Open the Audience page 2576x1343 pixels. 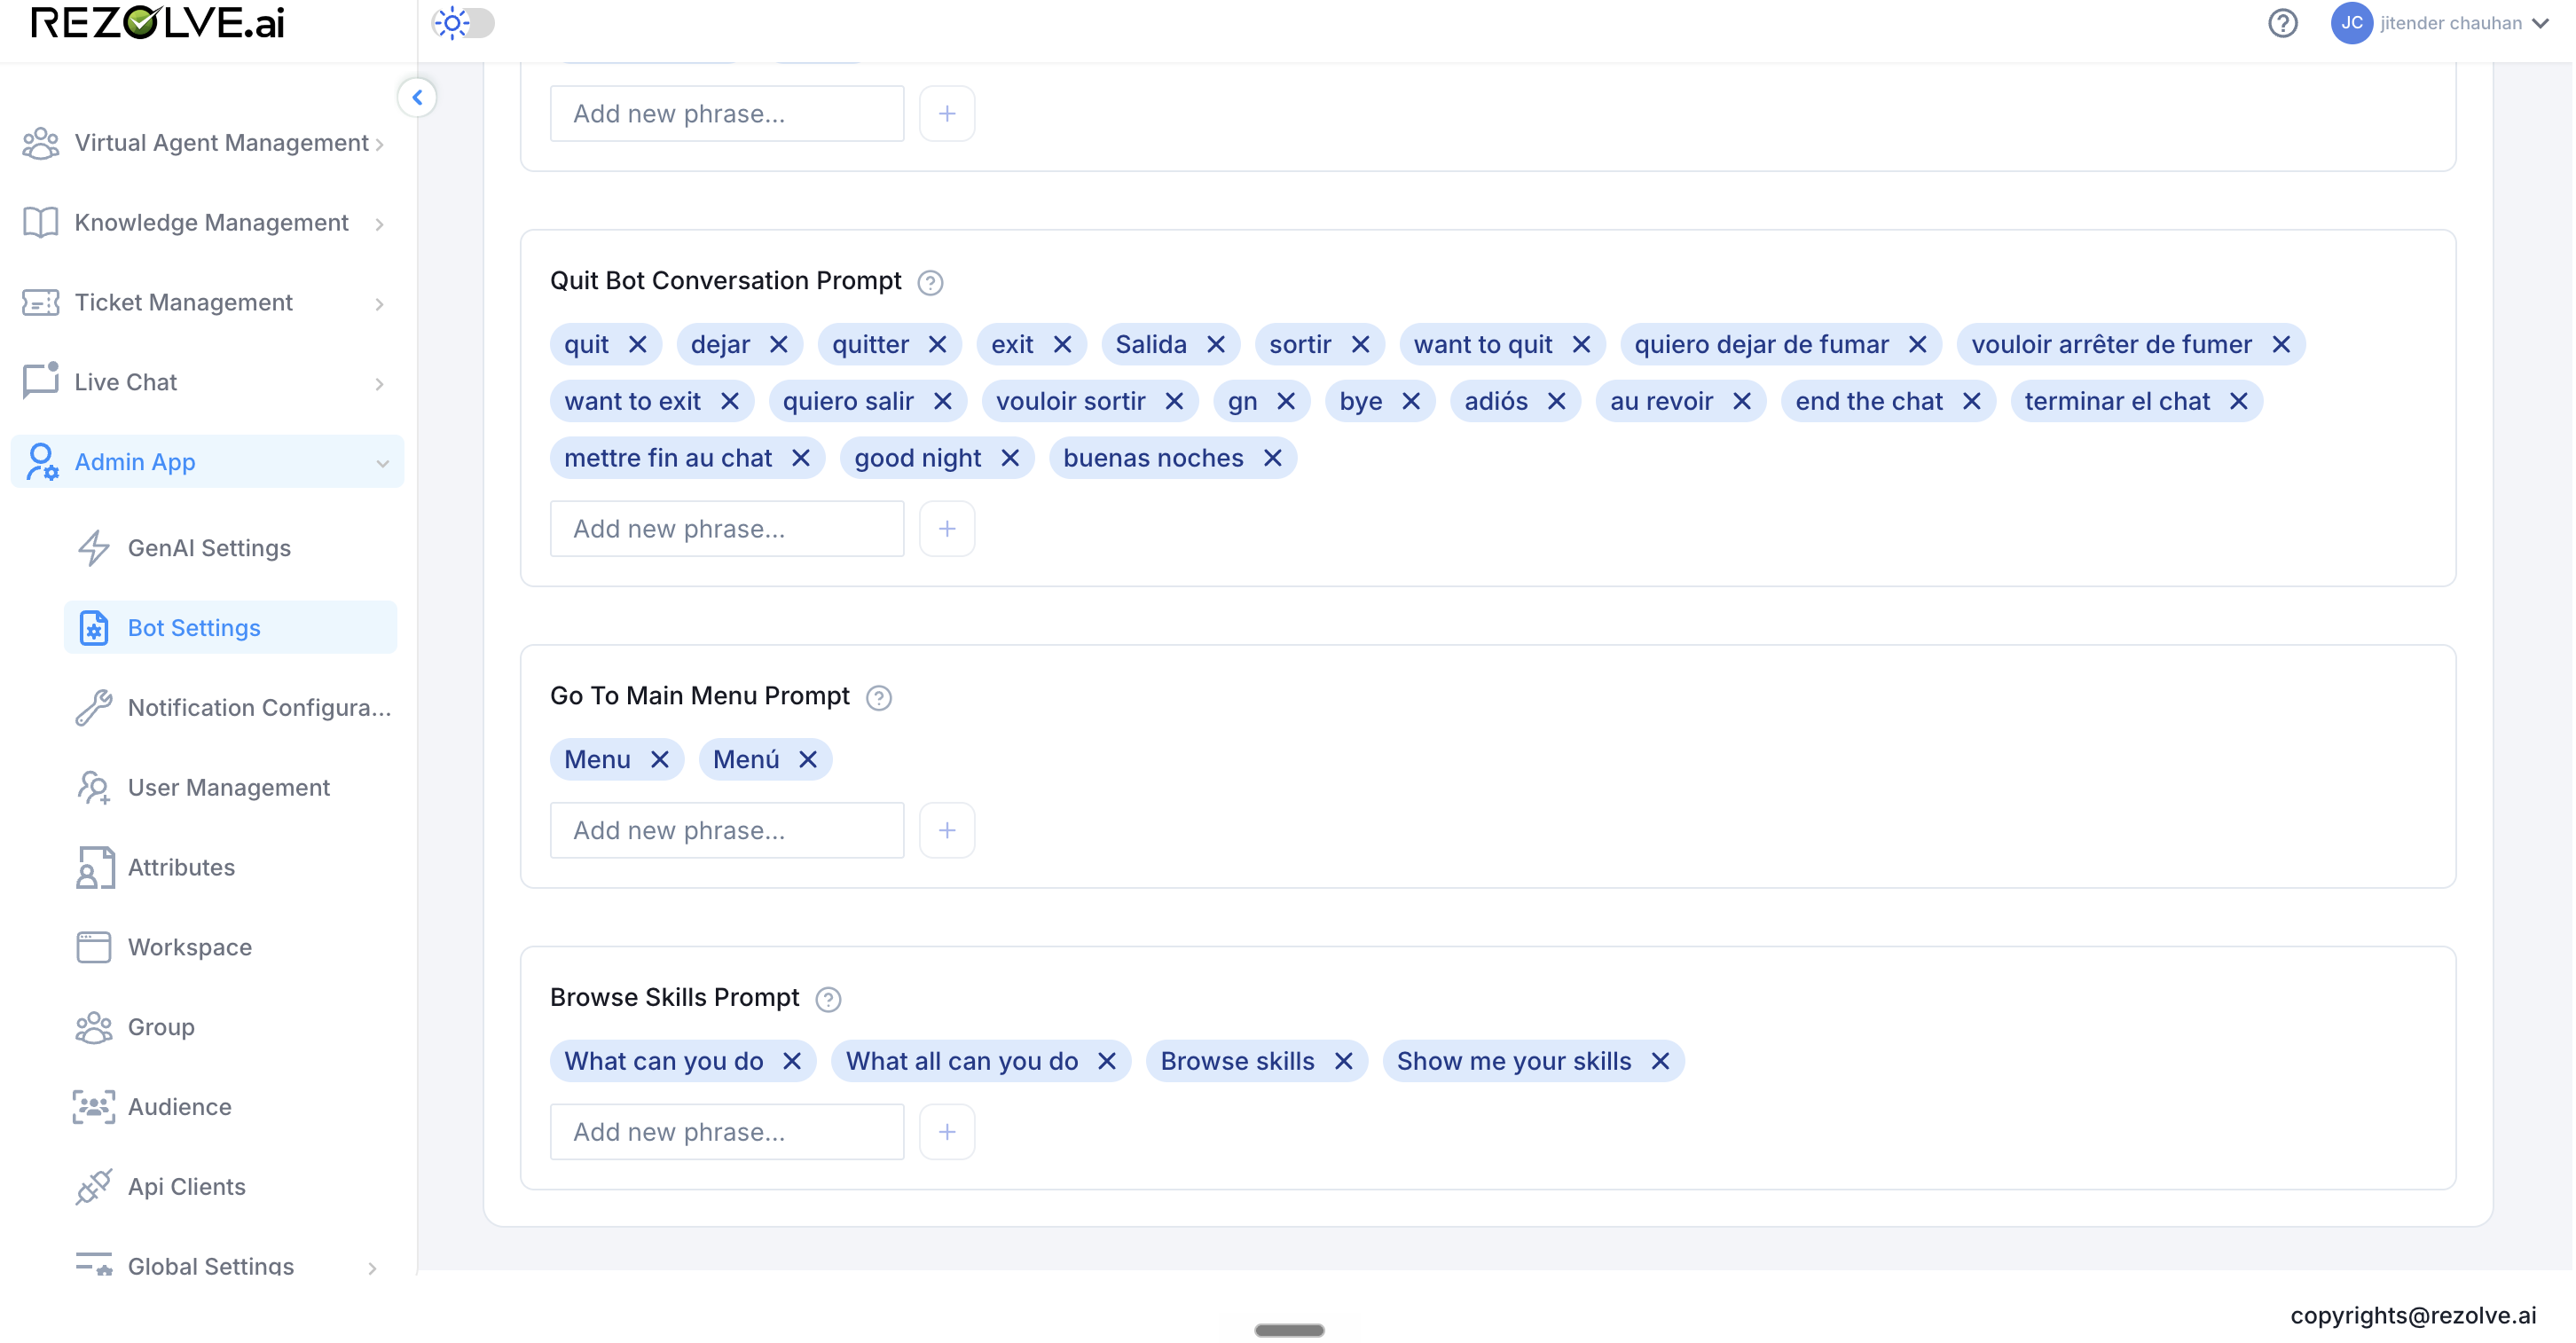230,1108
